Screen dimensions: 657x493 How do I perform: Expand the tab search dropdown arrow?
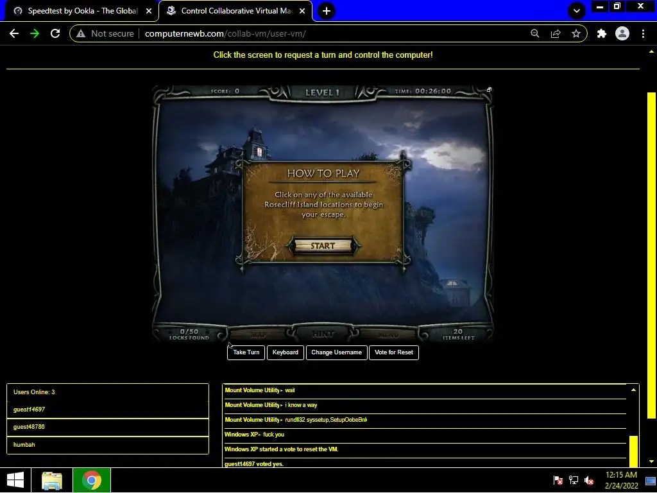coord(577,11)
